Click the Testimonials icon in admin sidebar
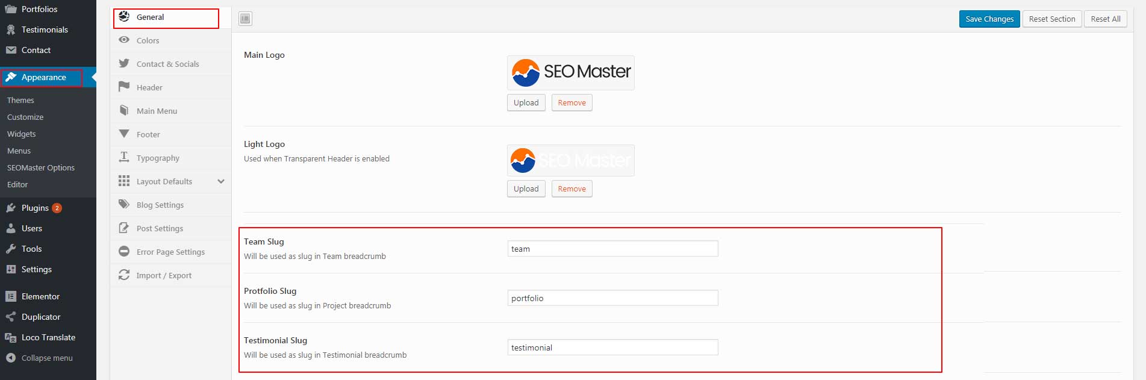This screenshot has width=1146, height=380. [x=11, y=30]
